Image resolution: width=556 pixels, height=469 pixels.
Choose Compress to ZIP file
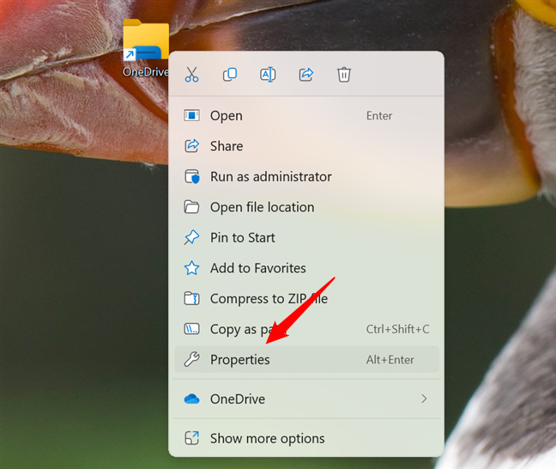(x=306, y=299)
